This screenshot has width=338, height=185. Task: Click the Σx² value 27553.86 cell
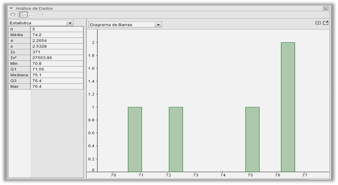pyautogui.click(x=57, y=58)
